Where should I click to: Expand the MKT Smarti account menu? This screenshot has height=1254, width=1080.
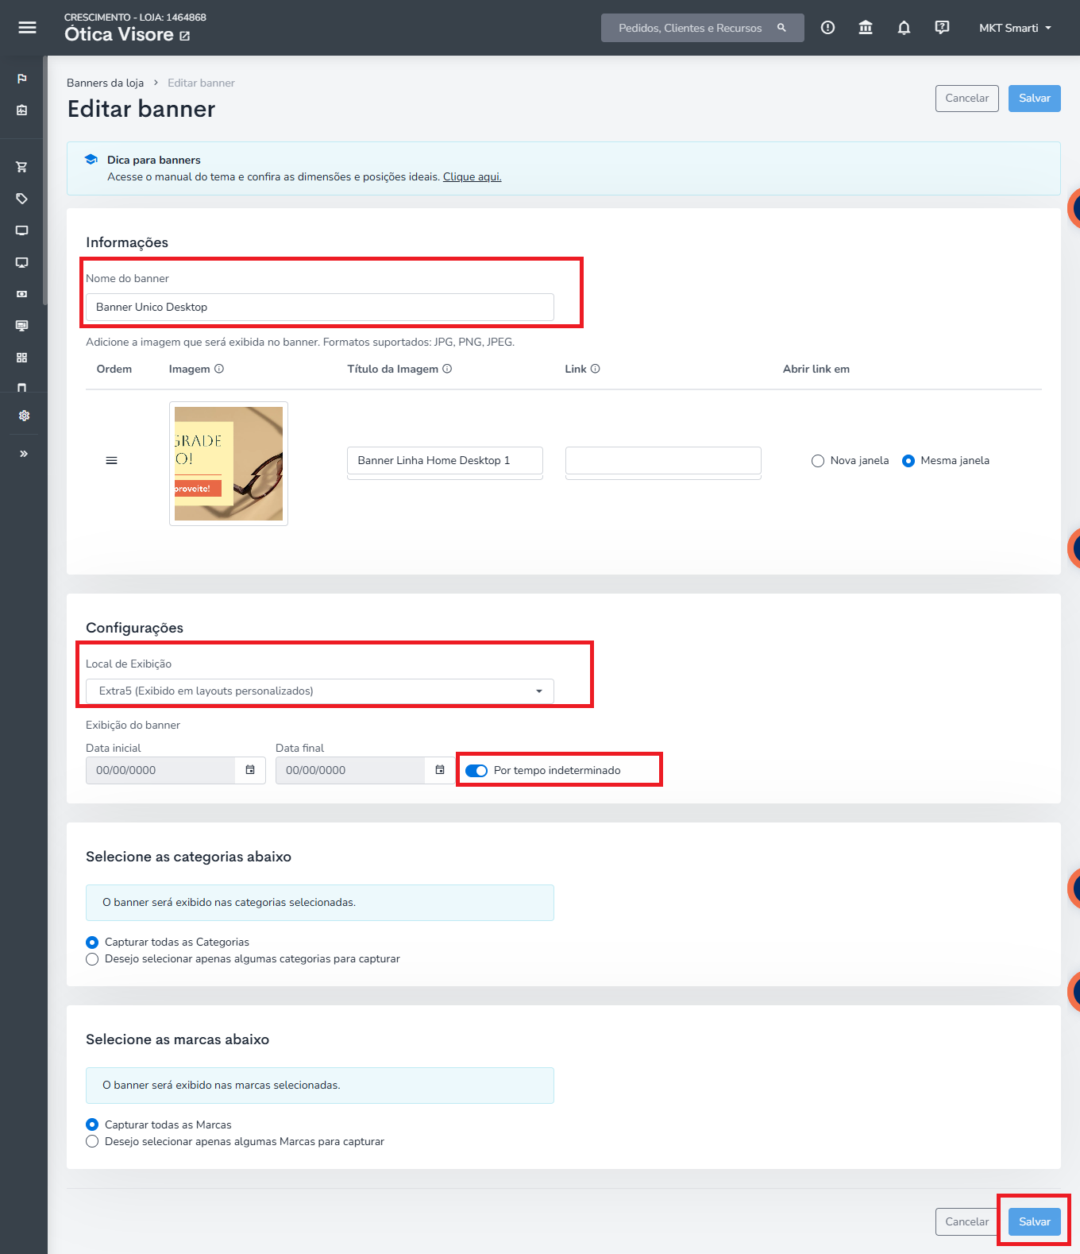click(1015, 28)
